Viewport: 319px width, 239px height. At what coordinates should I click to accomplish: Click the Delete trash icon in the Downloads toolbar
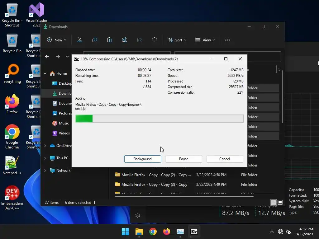click(155, 40)
